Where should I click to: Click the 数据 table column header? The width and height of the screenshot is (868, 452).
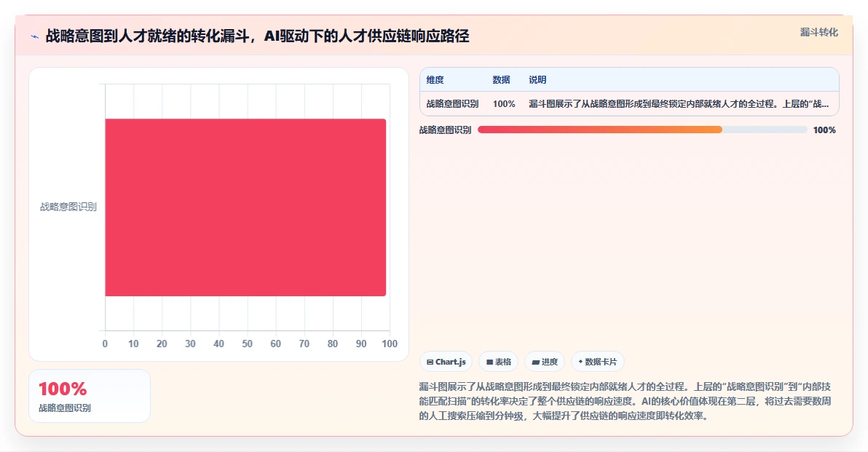point(501,79)
